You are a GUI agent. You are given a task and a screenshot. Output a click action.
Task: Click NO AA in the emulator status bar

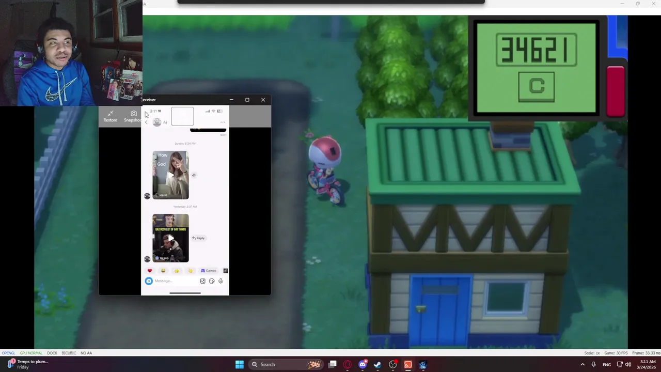(x=86, y=353)
